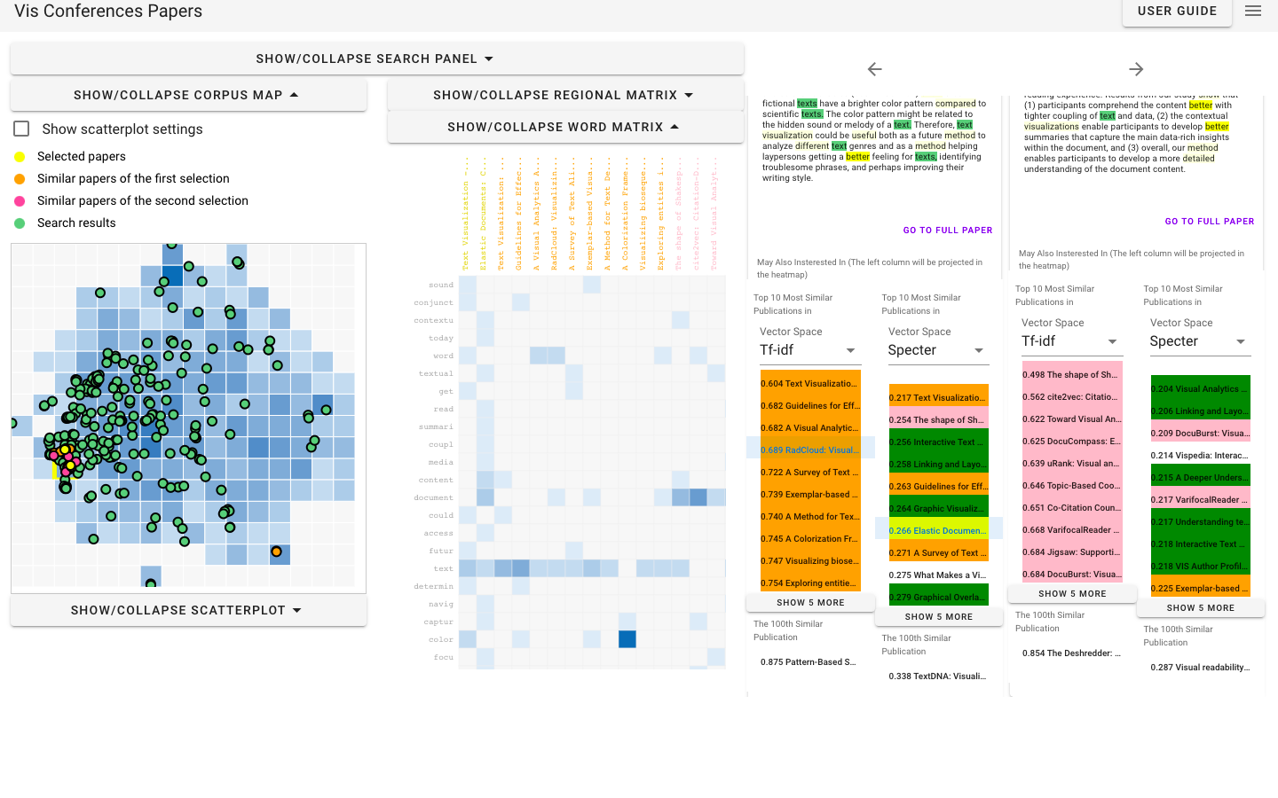
Task: Collapse the word matrix section
Action: pos(565,127)
